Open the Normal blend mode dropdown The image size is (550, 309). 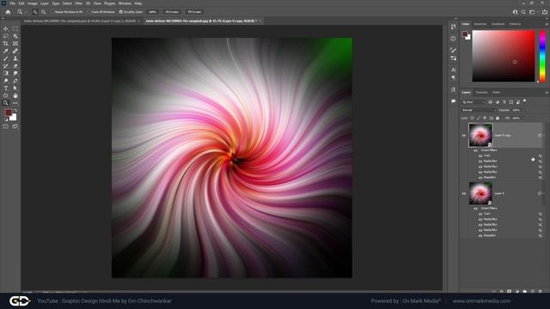[479, 110]
